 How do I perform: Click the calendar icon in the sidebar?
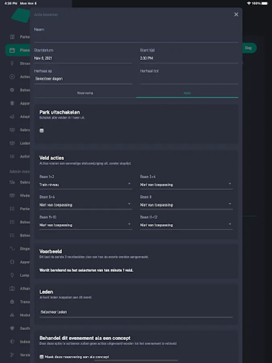click(x=12, y=50)
